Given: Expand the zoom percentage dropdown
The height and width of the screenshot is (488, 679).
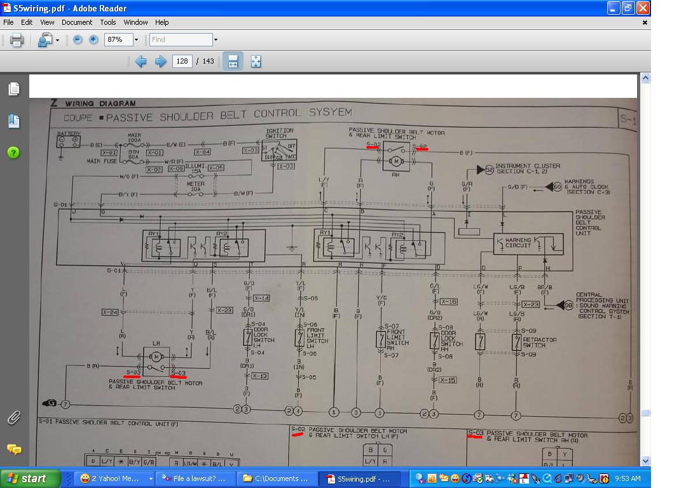Looking at the screenshot, I should coord(136,39).
